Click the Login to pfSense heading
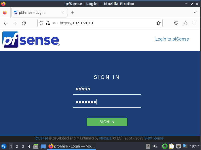201x150 pixels. (x=172, y=39)
